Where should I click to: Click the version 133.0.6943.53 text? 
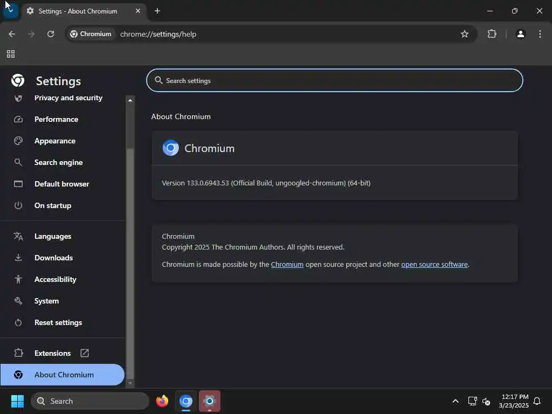[266, 183]
